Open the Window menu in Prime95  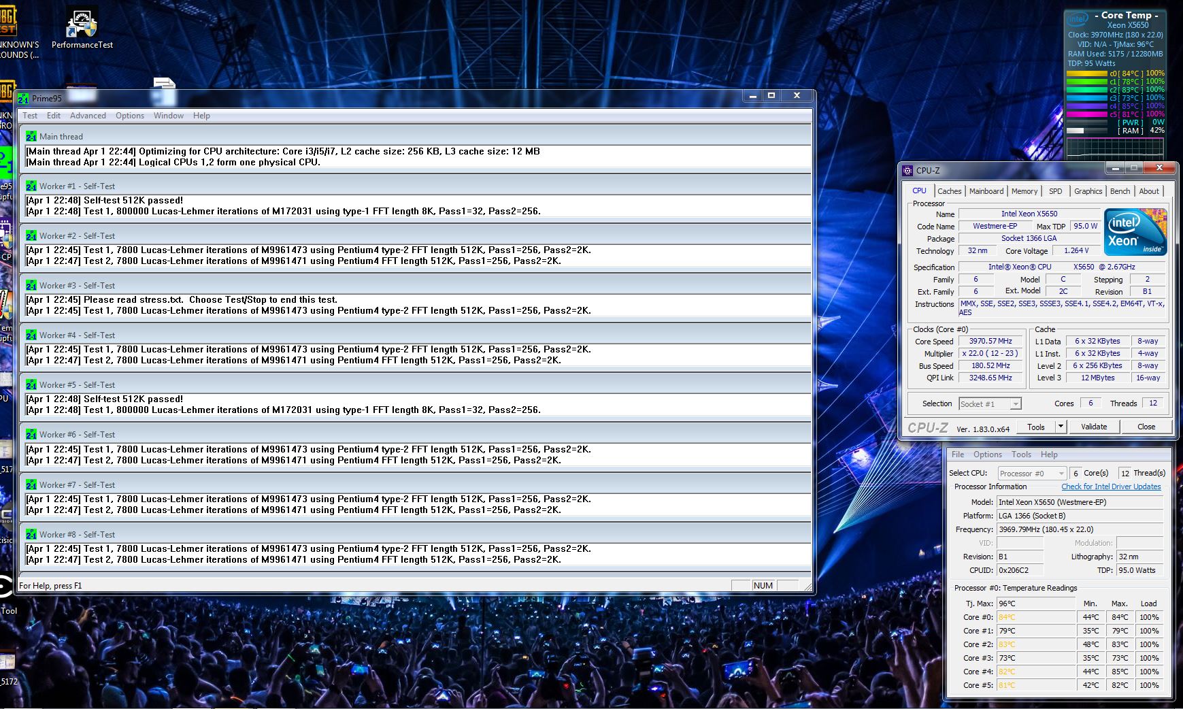[x=169, y=116]
